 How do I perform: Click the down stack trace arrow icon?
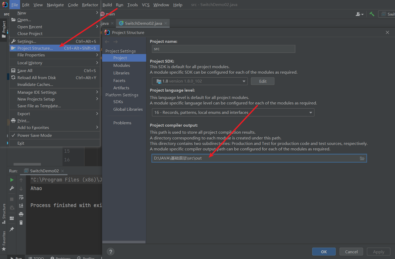21,189
